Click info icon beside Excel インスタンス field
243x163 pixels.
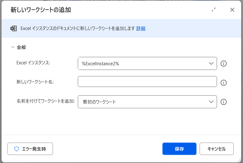[x=223, y=64]
